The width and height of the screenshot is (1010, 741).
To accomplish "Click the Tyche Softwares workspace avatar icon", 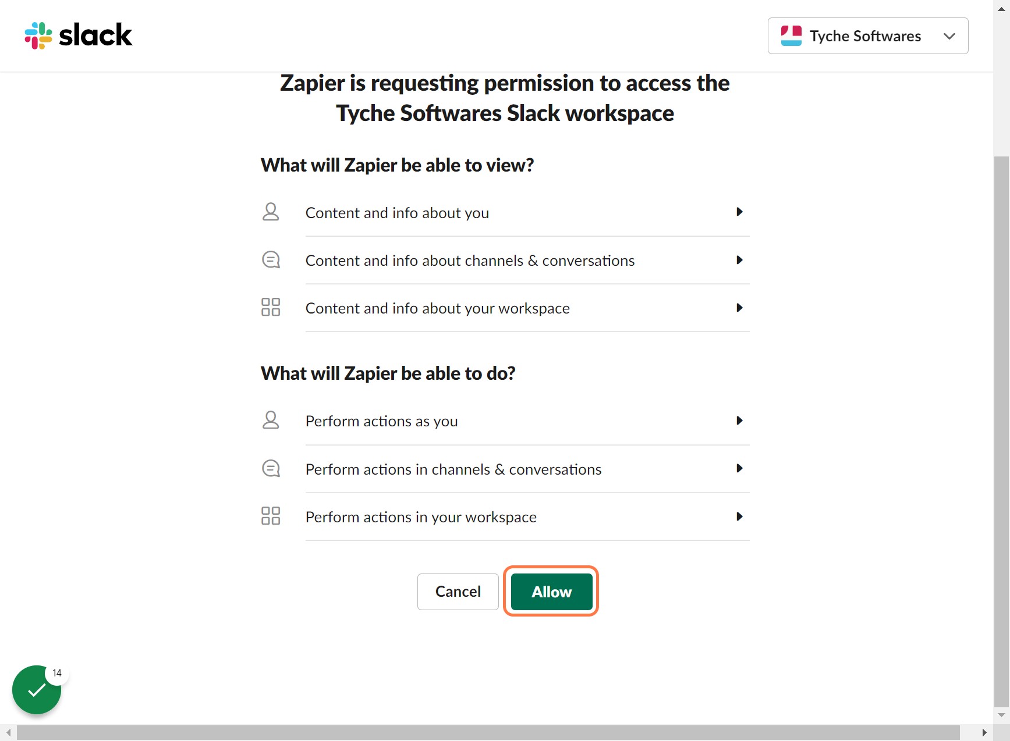I will click(791, 36).
